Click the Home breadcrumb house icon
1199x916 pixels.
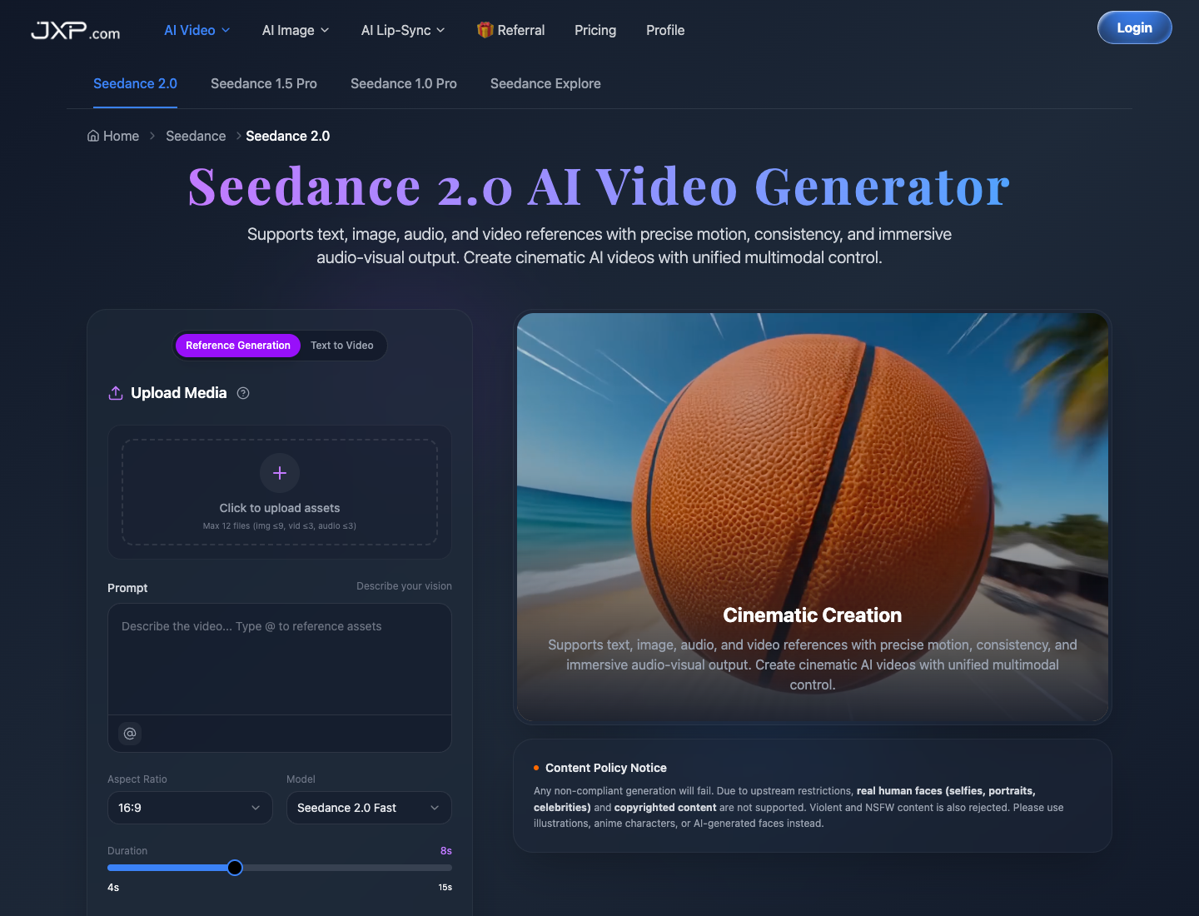pos(93,136)
